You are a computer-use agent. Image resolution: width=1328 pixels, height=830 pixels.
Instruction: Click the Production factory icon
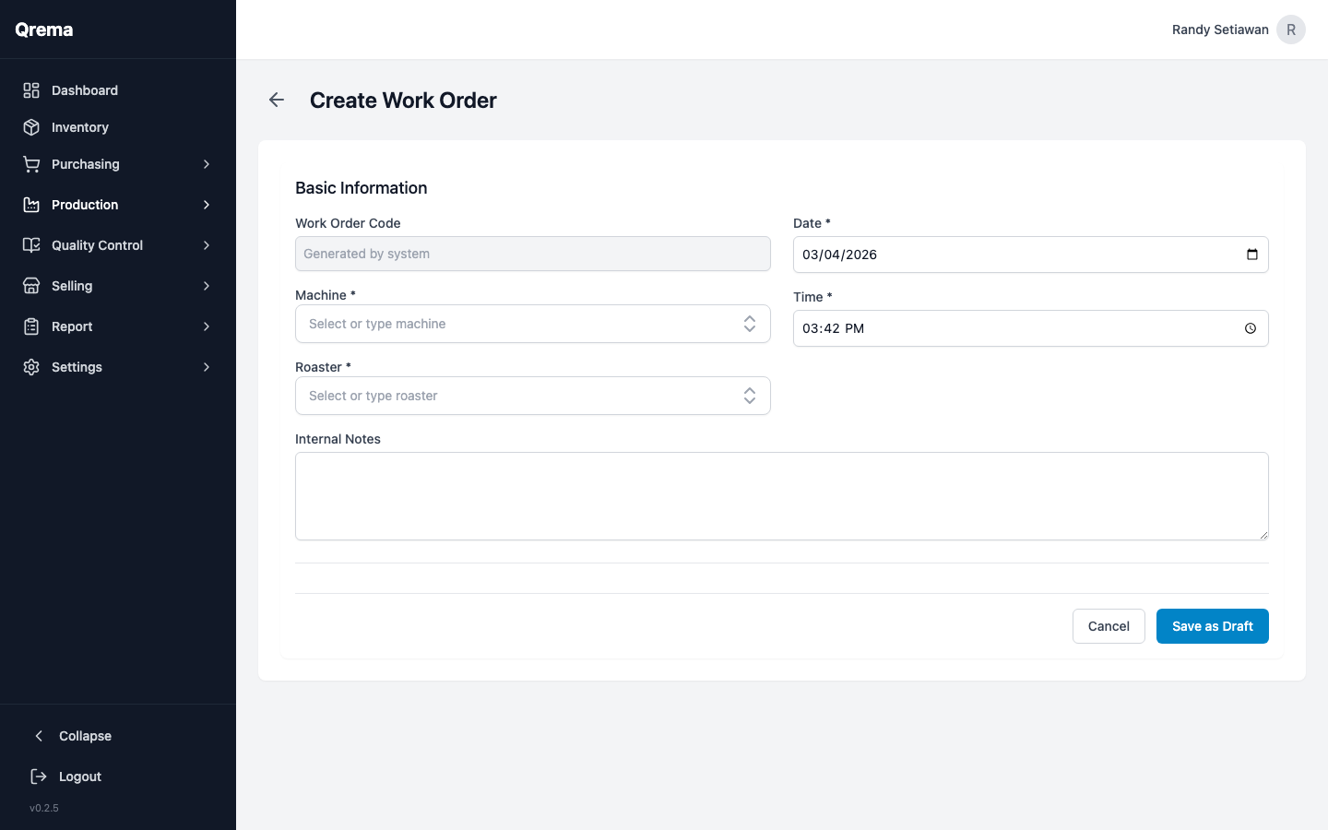point(30,205)
